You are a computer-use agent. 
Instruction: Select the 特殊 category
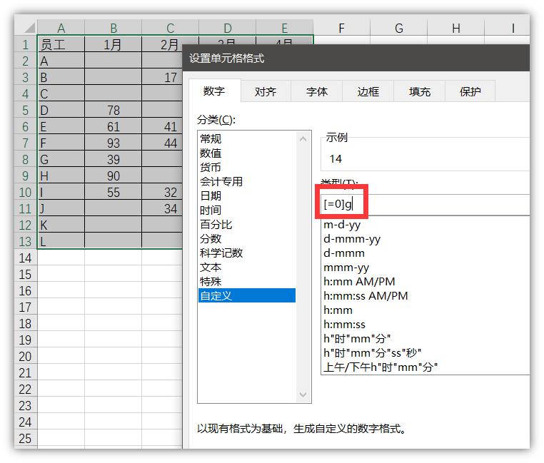[247, 281]
